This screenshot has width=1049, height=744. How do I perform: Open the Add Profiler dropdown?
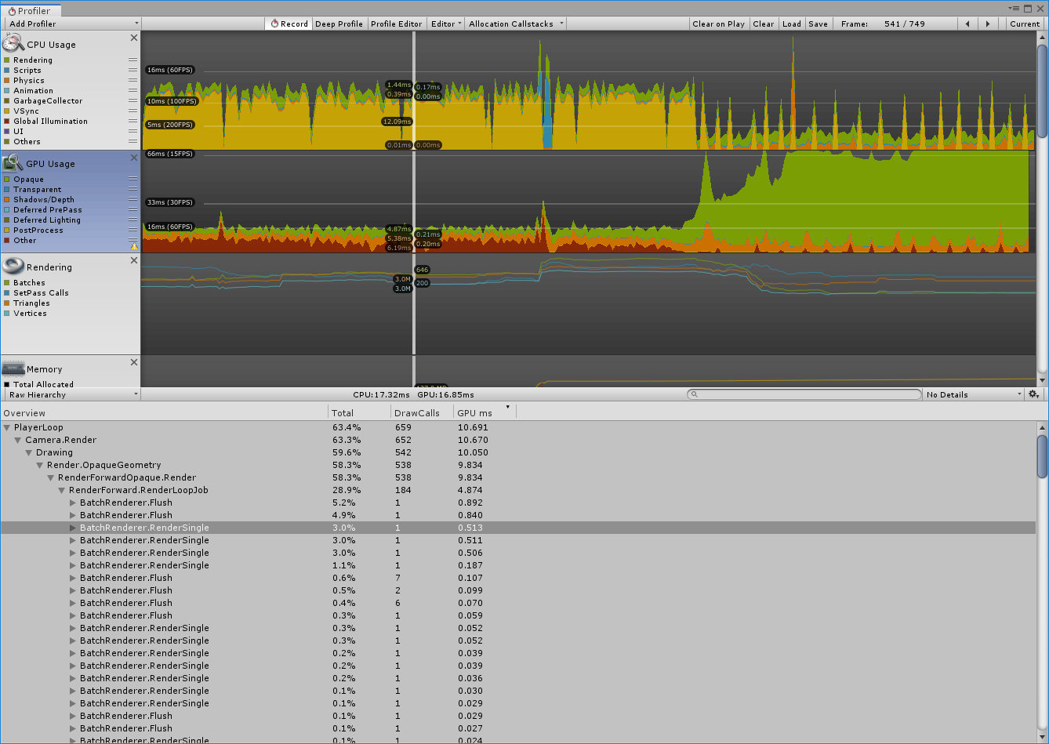point(72,24)
